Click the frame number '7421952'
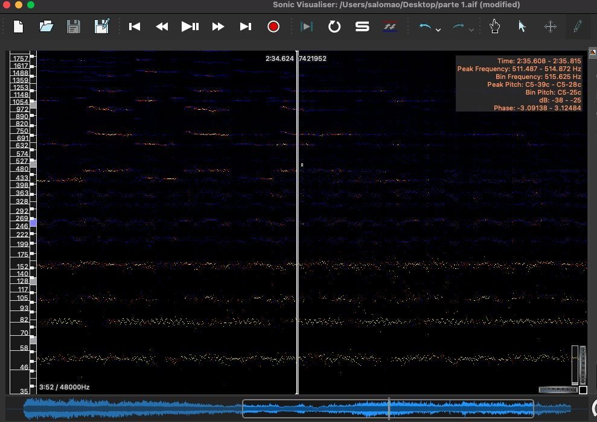Viewport: 597px width, 422px height. (313, 58)
